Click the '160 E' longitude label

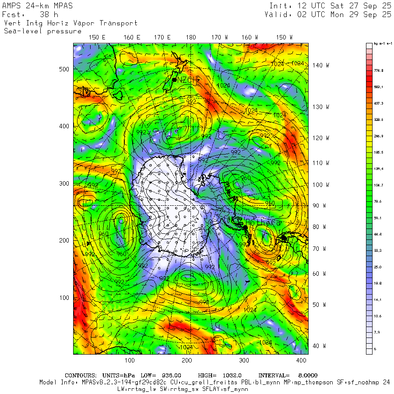coord(132,37)
